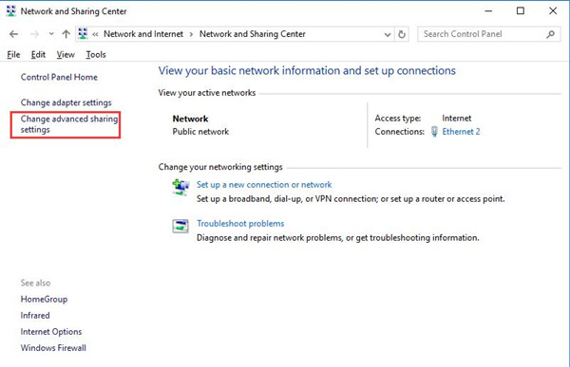Image resolution: width=570 pixels, height=367 pixels.
Task: Open Change advanced sharing settings
Action: (x=69, y=124)
